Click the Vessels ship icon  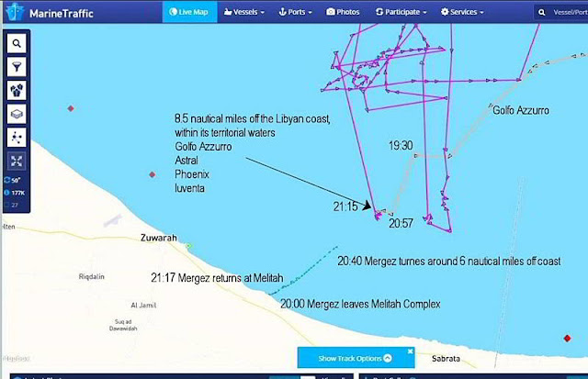(228, 12)
